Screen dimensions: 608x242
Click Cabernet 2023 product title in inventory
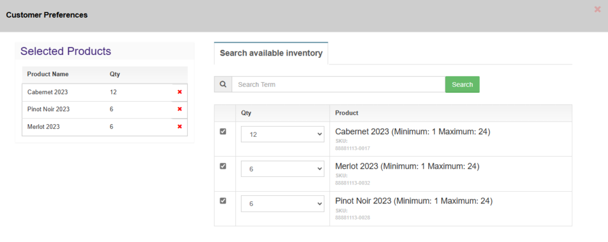[x=412, y=132]
